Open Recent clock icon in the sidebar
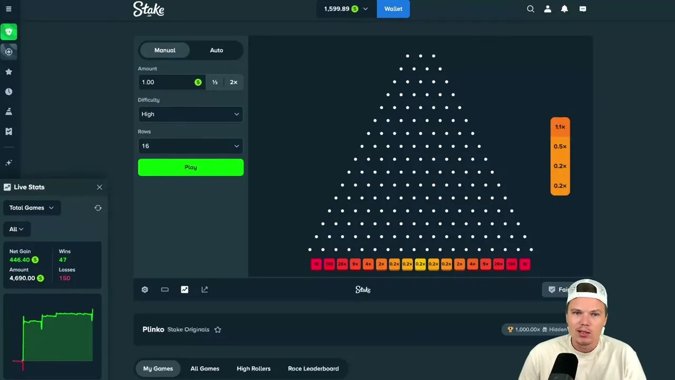Viewport: 675px width, 380px height. [8, 92]
